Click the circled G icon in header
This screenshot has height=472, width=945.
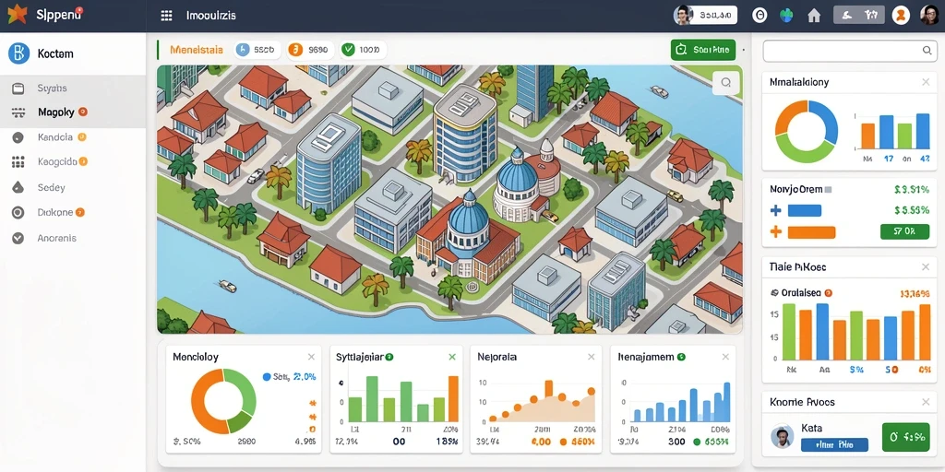760,16
